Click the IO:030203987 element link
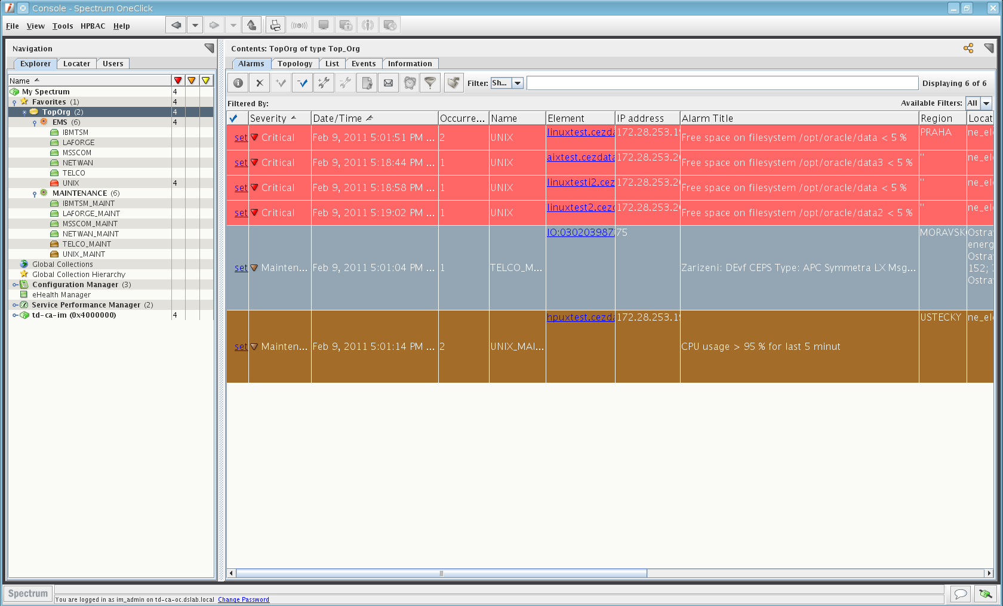Screen dimensions: 1003x606 click(580, 232)
